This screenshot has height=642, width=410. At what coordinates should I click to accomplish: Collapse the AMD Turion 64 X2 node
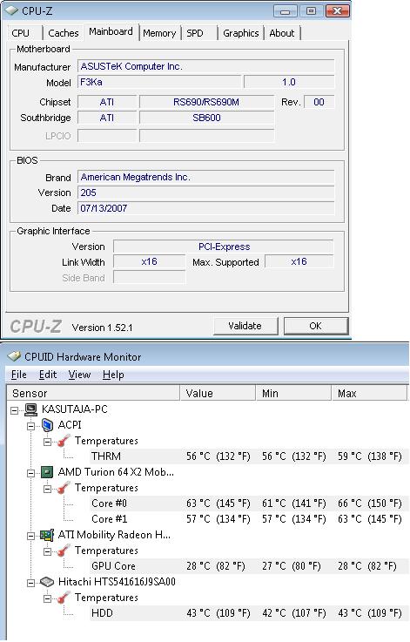pyautogui.click(x=30, y=473)
